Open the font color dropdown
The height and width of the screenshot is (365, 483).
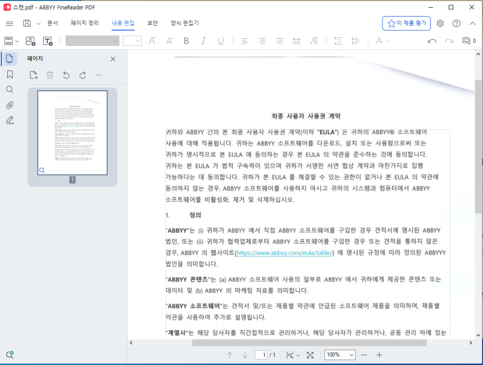(382, 41)
